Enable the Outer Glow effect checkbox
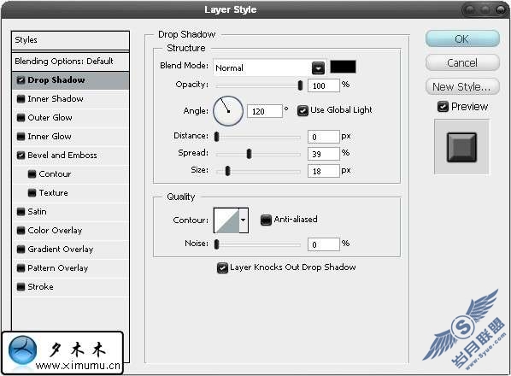The image size is (511, 376). click(21, 118)
